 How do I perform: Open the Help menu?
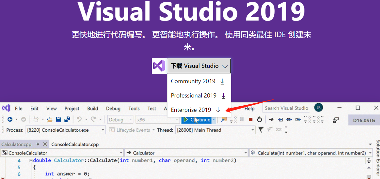[x=250, y=109]
